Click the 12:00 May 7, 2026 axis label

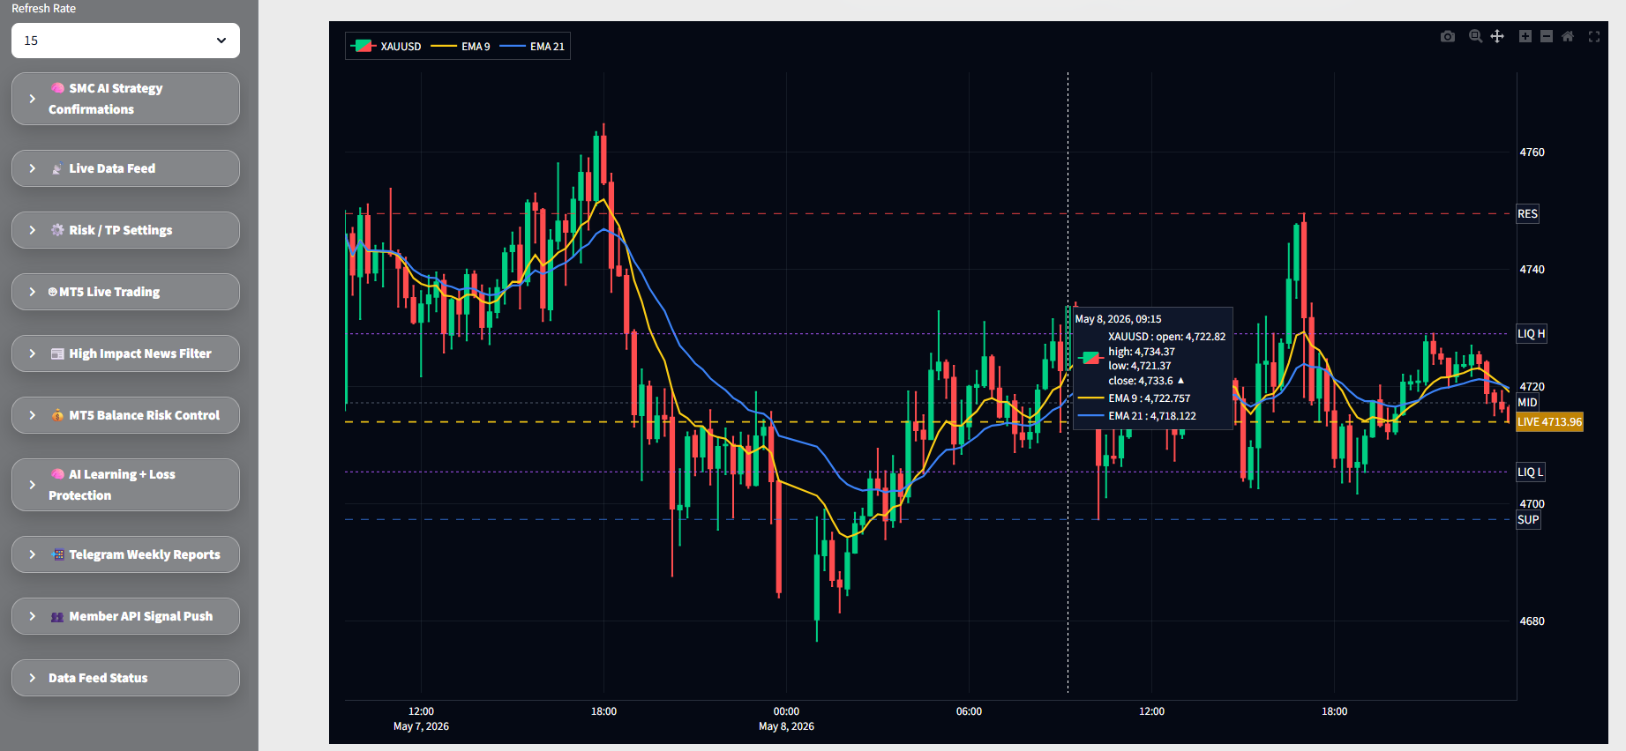(421, 718)
